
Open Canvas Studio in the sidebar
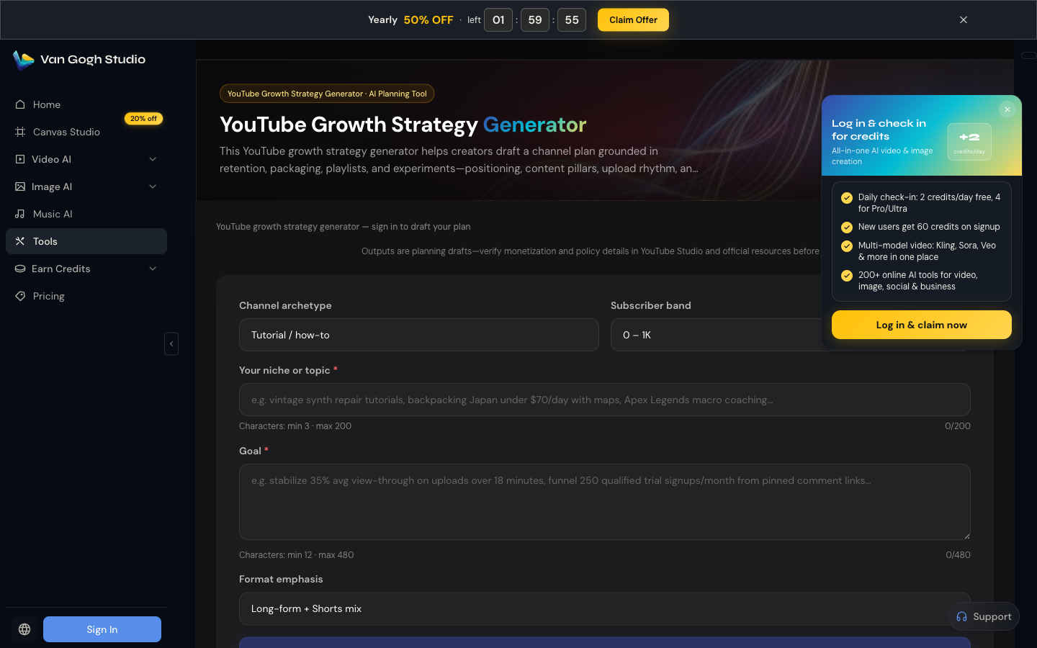click(86, 132)
